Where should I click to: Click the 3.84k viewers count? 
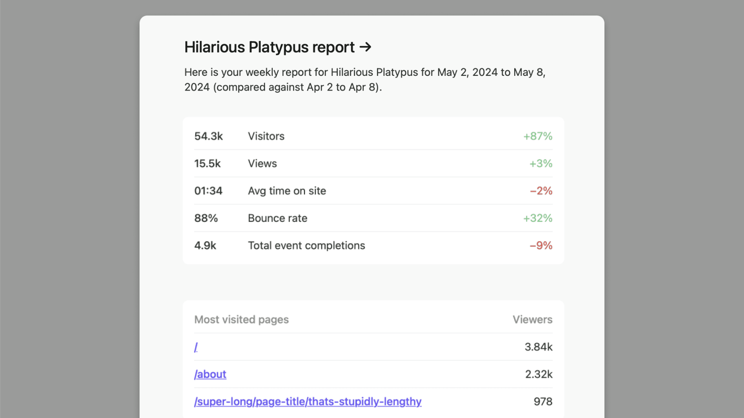[x=539, y=347]
